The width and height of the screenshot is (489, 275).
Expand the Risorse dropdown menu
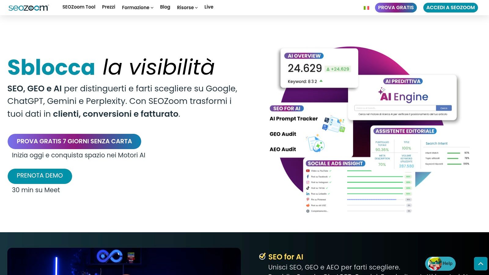point(187,7)
